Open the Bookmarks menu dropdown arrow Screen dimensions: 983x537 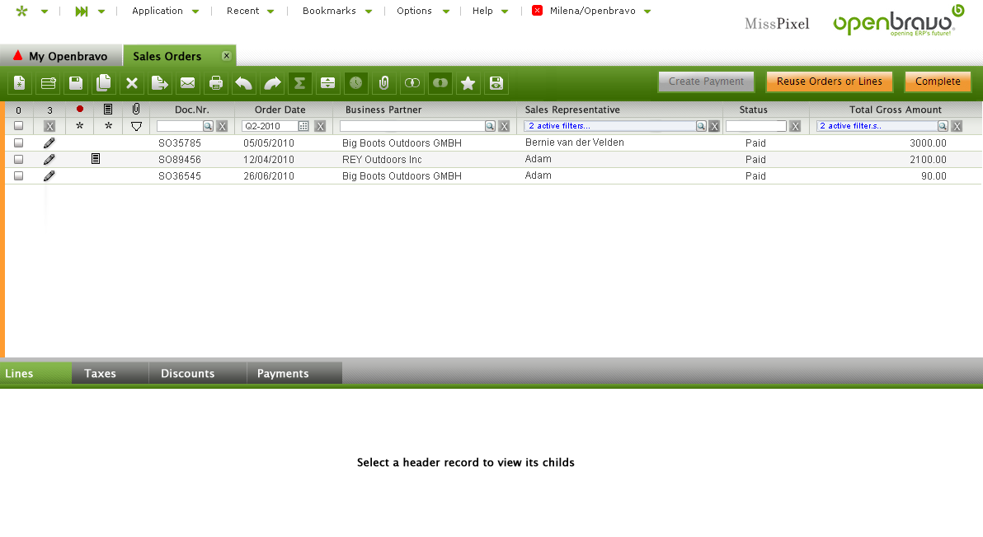pos(369,12)
